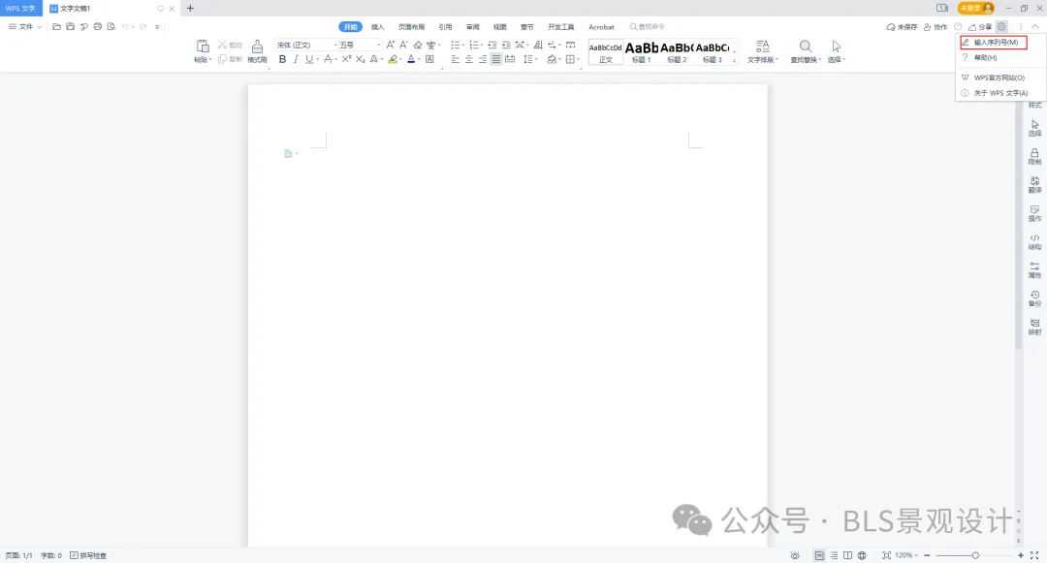
Task: Click the zoom slider handle
Action: 975,555
